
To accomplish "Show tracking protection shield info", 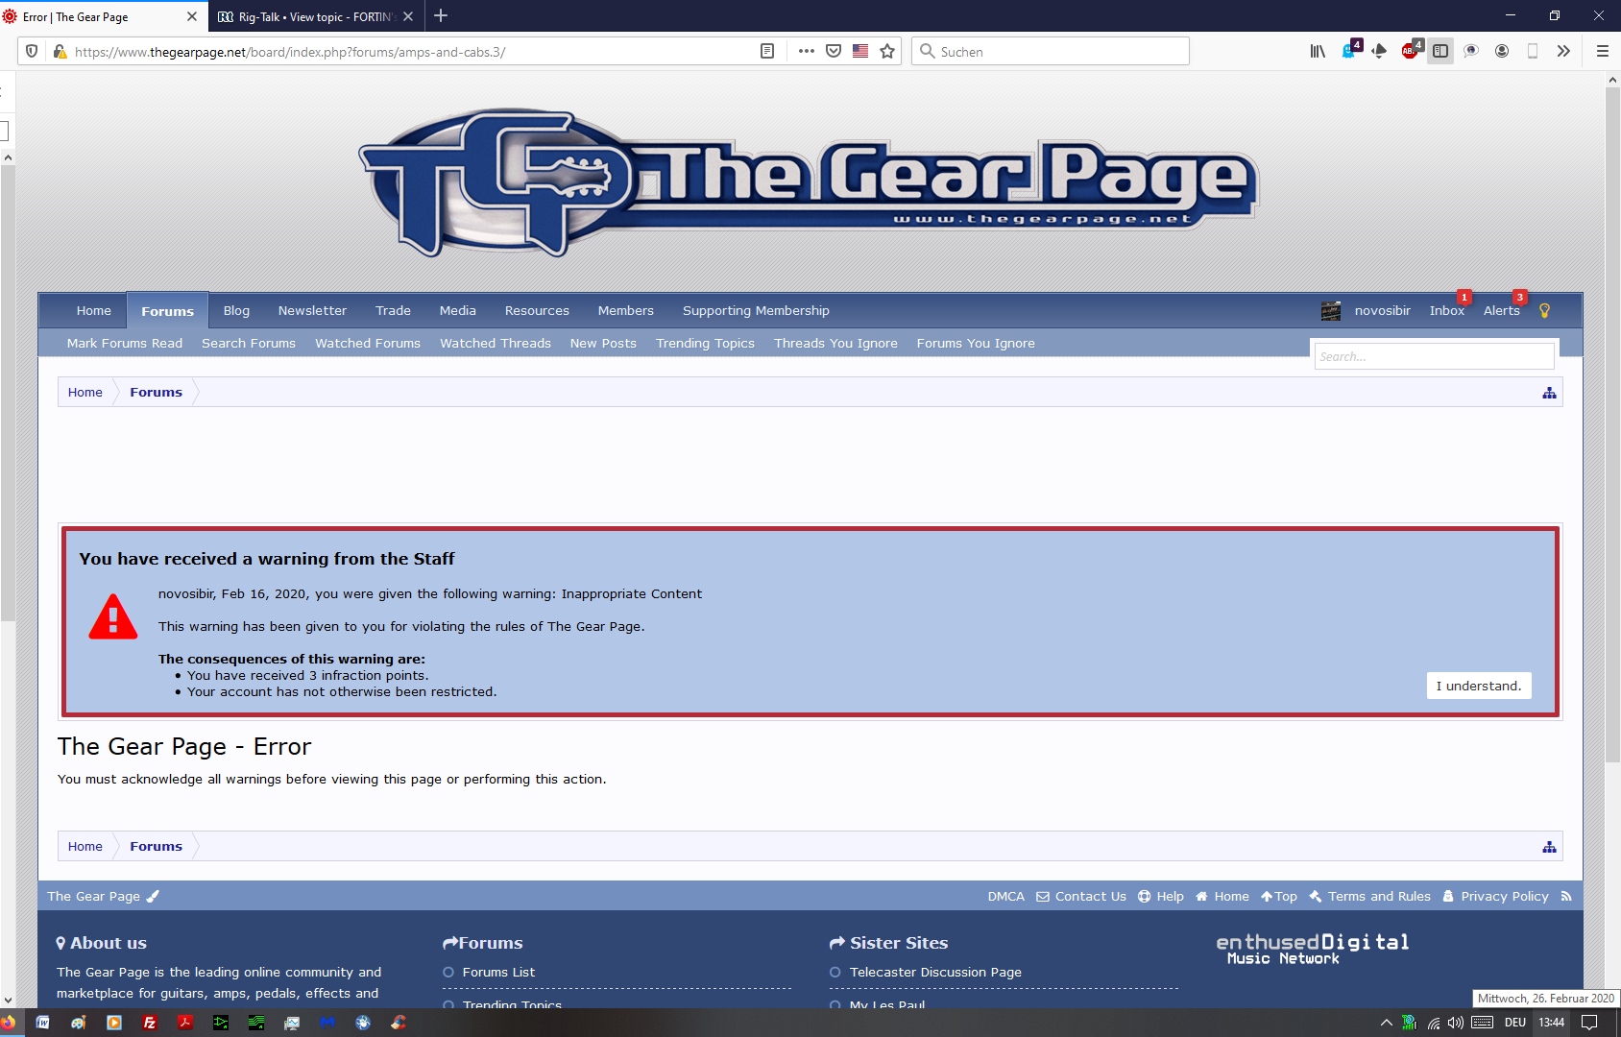I will coord(32,51).
